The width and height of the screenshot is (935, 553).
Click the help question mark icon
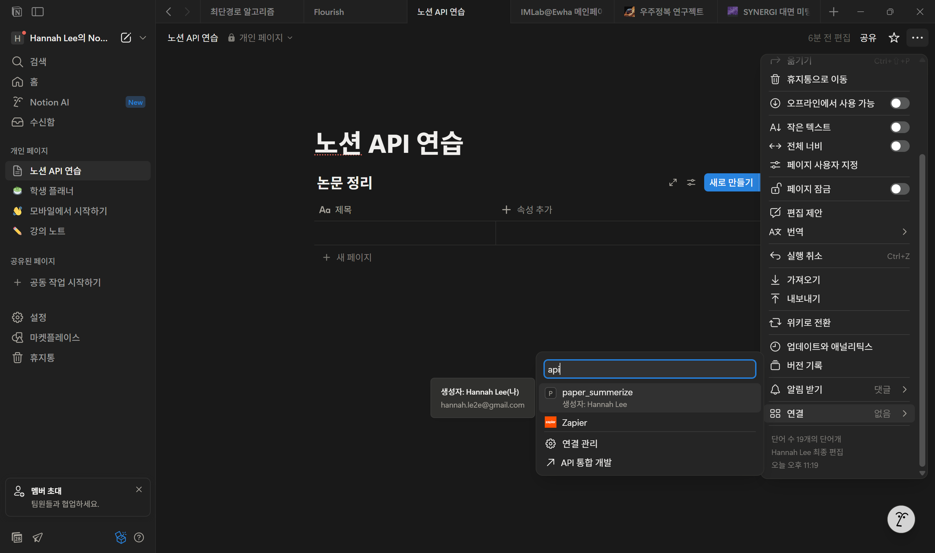(139, 537)
